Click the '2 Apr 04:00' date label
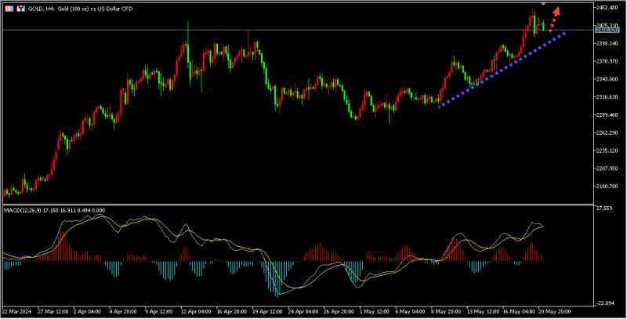The image size is (627, 319). pos(88,311)
